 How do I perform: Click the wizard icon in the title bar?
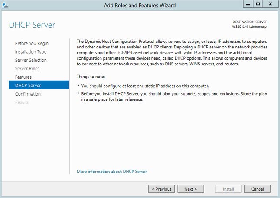(x=5, y=5)
